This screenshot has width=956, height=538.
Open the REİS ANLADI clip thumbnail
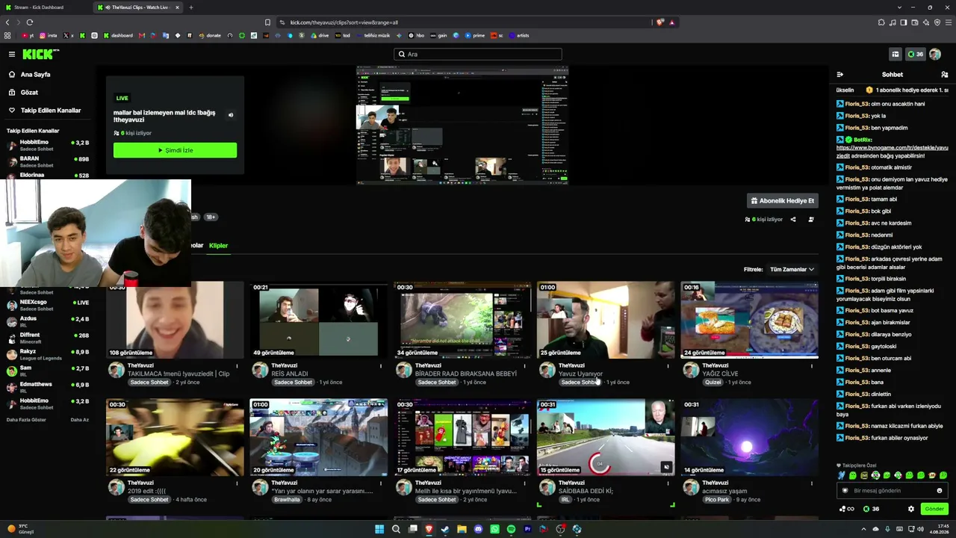[318, 320]
